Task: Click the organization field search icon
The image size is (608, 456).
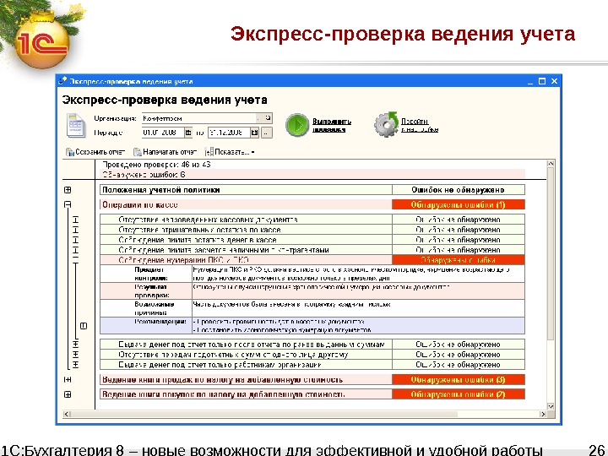Action: click(x=269, y=118)
